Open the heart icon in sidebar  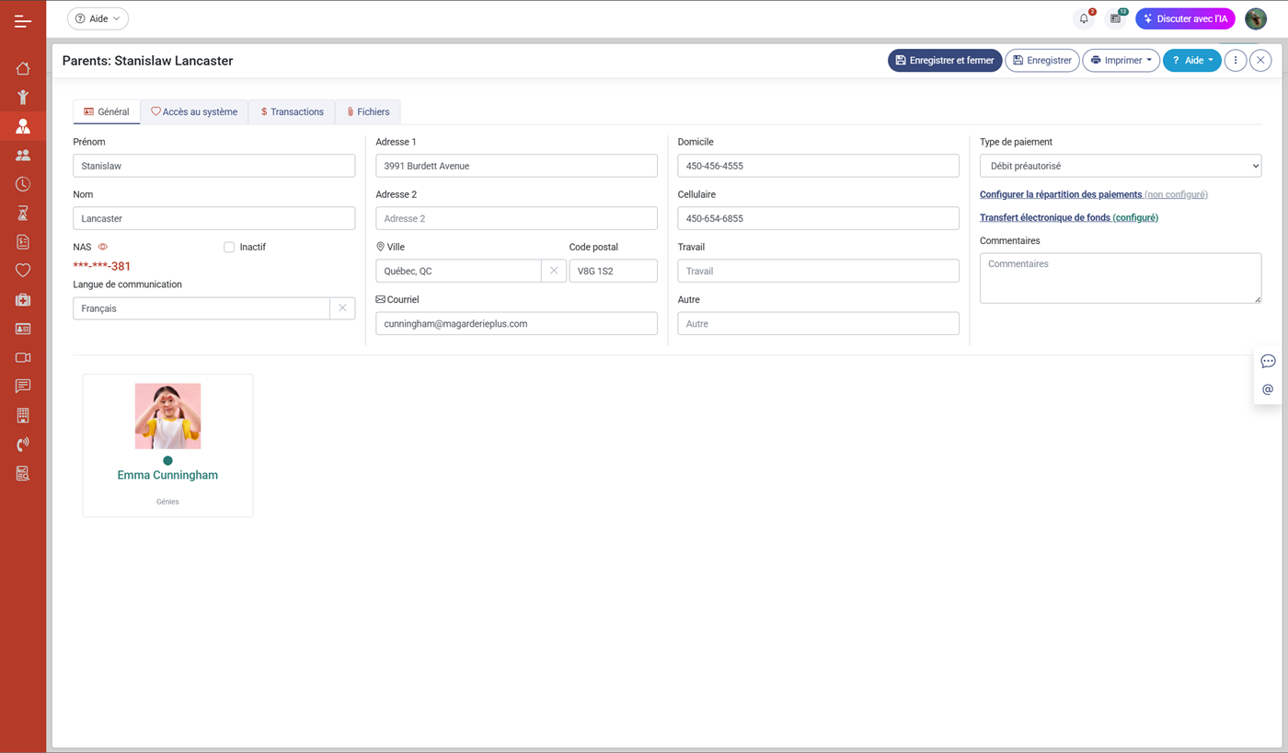tap(23, 271)
